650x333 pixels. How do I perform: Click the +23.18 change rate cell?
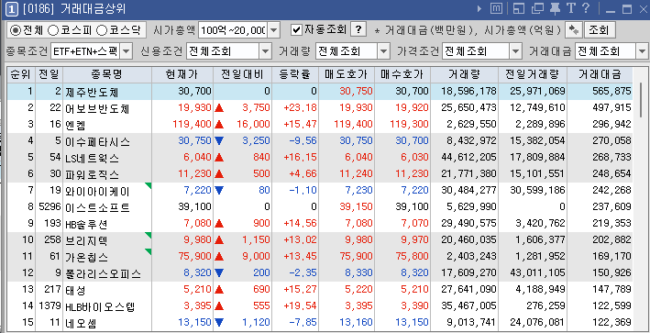pyautogui.click(x=300, y=108)
